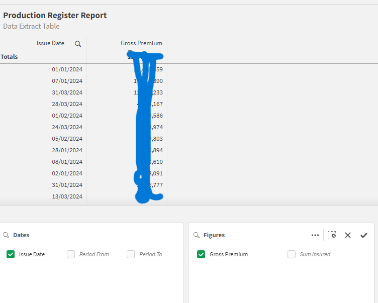
Task: Click the Dates pane title
Action: [x=21, y=235]
